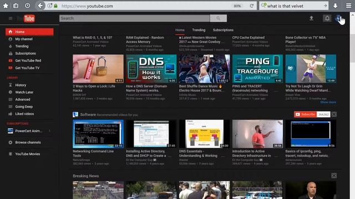The height and width of the screenshot is (199, 355).
Task: Click the 80% zoom indicator in address bar
Action: [237, 6]
